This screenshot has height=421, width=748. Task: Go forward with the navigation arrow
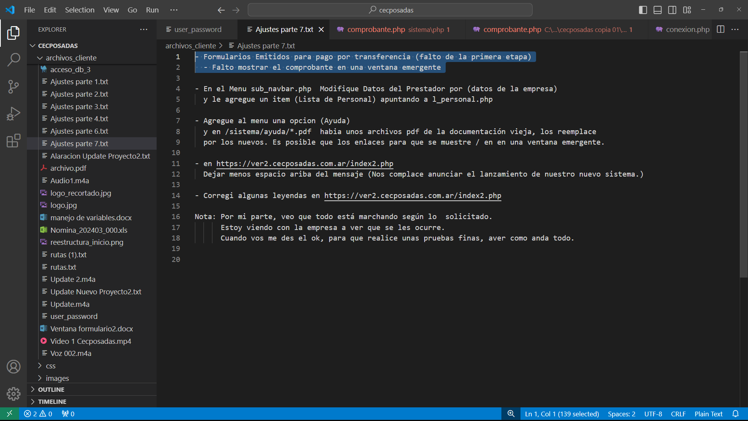coord(236,10)
